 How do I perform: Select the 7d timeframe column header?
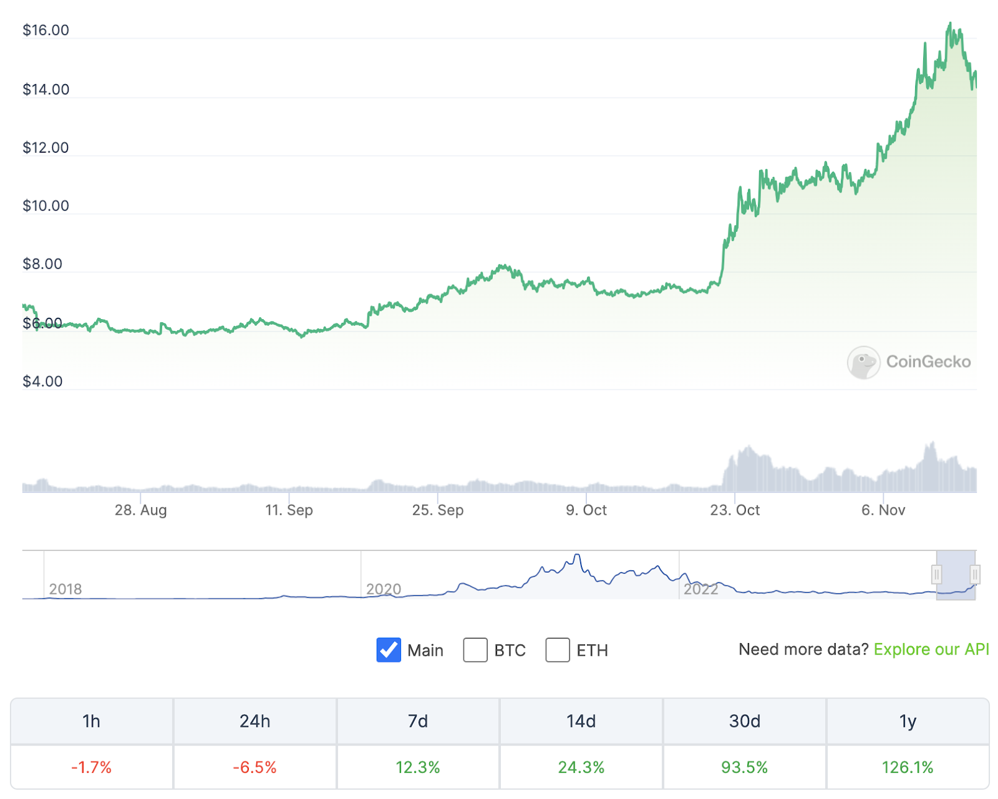418,721
